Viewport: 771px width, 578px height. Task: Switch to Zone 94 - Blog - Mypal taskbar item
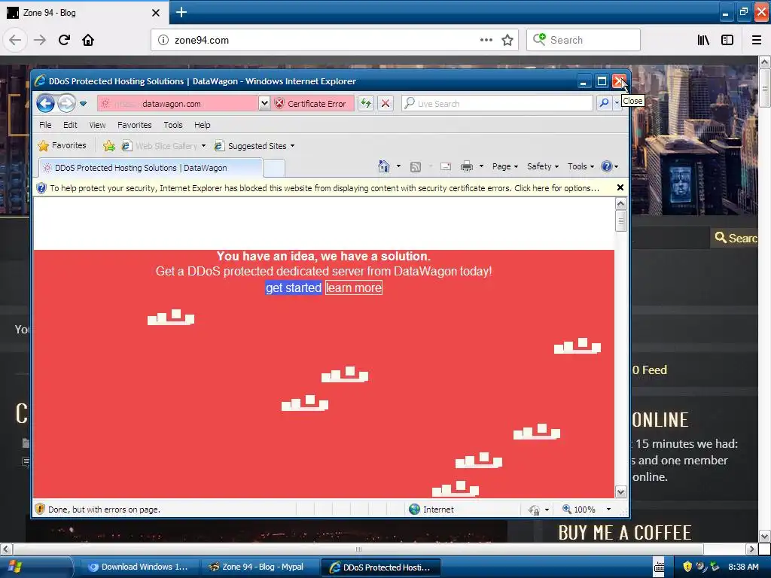coord(258,567)
